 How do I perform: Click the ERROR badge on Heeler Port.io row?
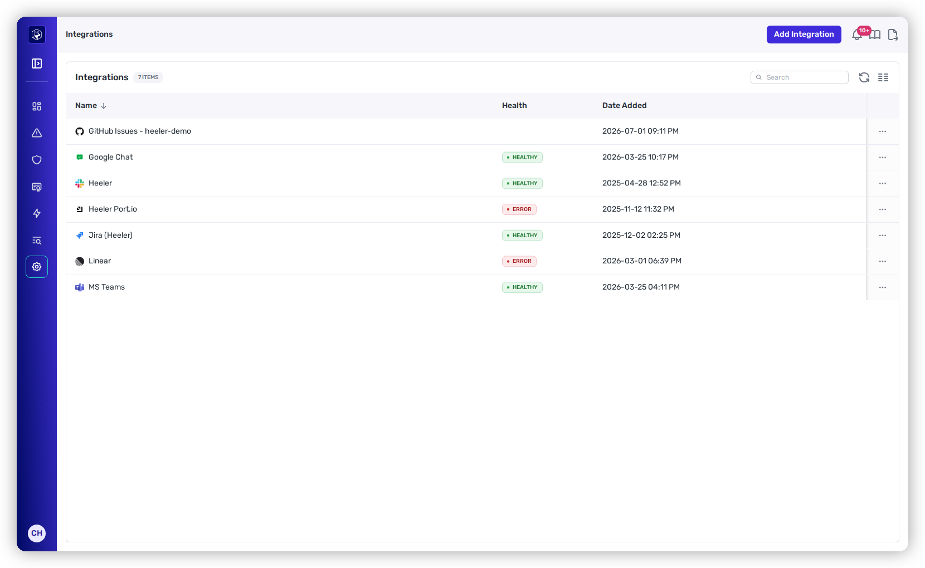(519, 209)
